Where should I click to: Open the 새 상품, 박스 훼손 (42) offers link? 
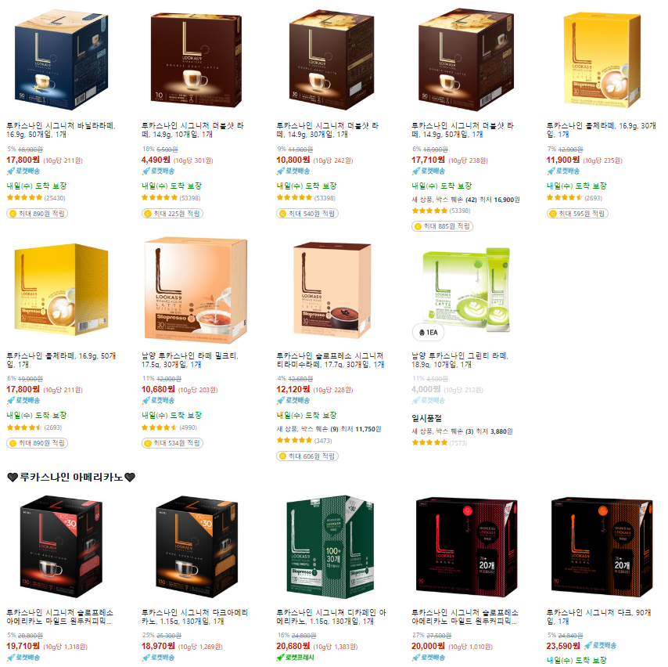(x=465, y=200)
